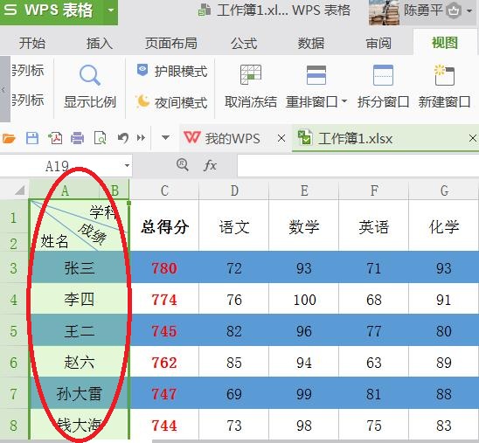Click 李四's 数学 score 100
479x443 pixels.
304,299
